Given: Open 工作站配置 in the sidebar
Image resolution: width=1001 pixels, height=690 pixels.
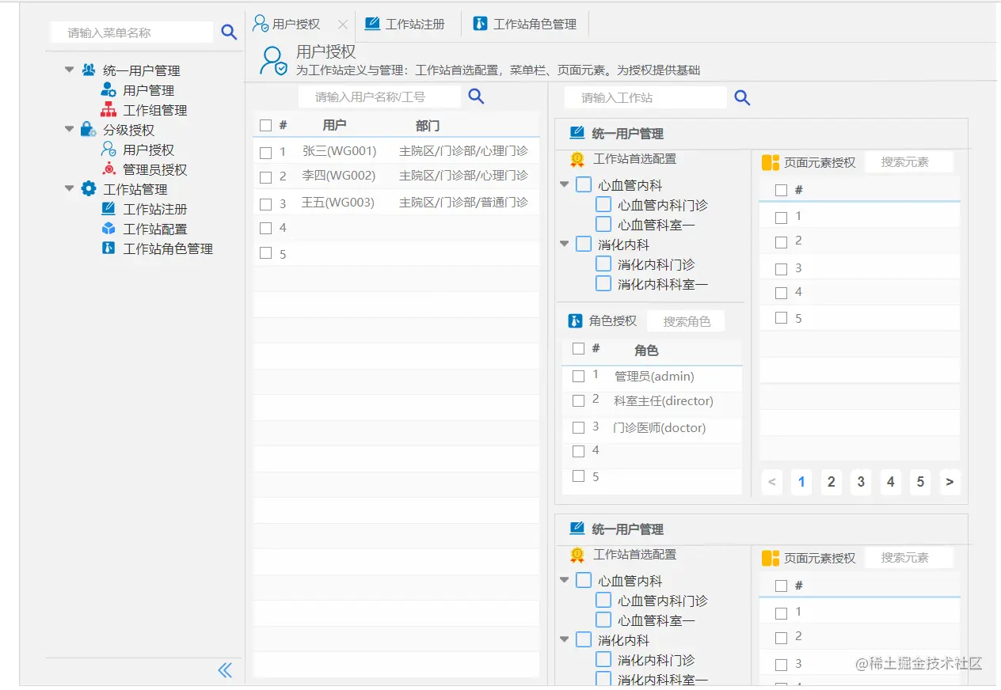Looking at the screenshot, I should coord(154,229).
